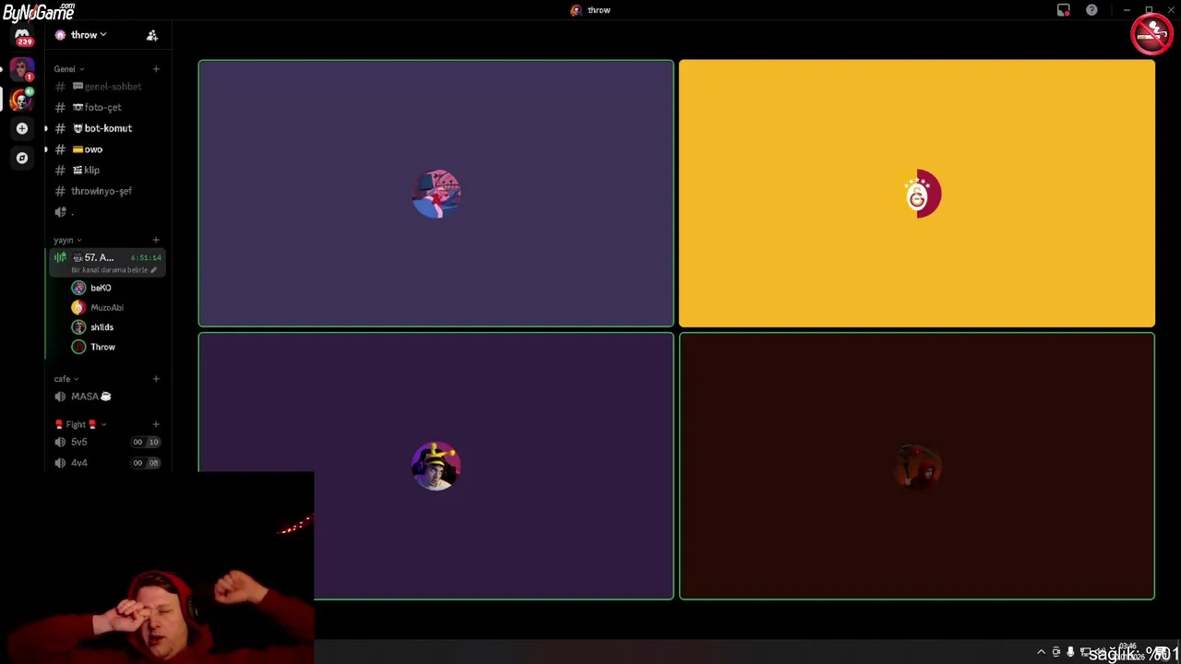This screenshot has height=664, width=1181.
Task: Select the active 57. A... voice channel
Action: 107,262
